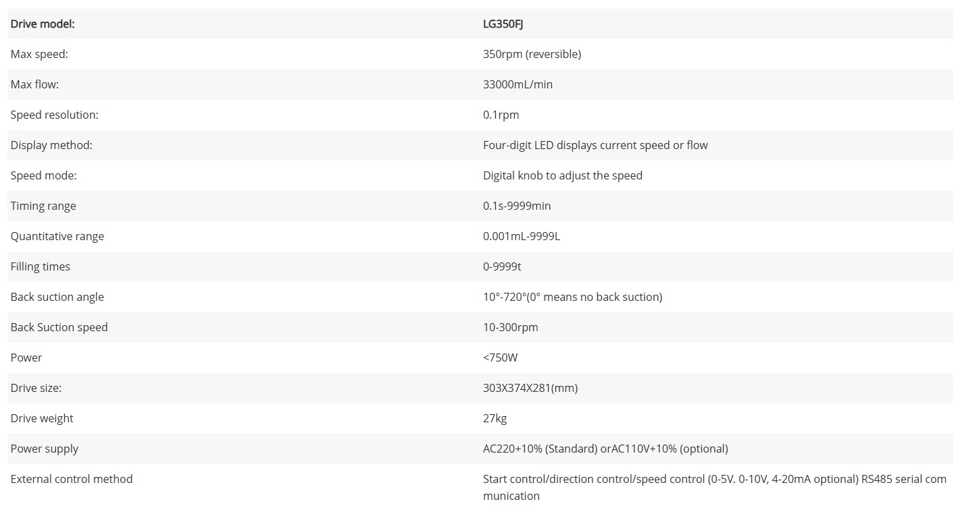Click the LG350FJ model value

tap(503, 24)
